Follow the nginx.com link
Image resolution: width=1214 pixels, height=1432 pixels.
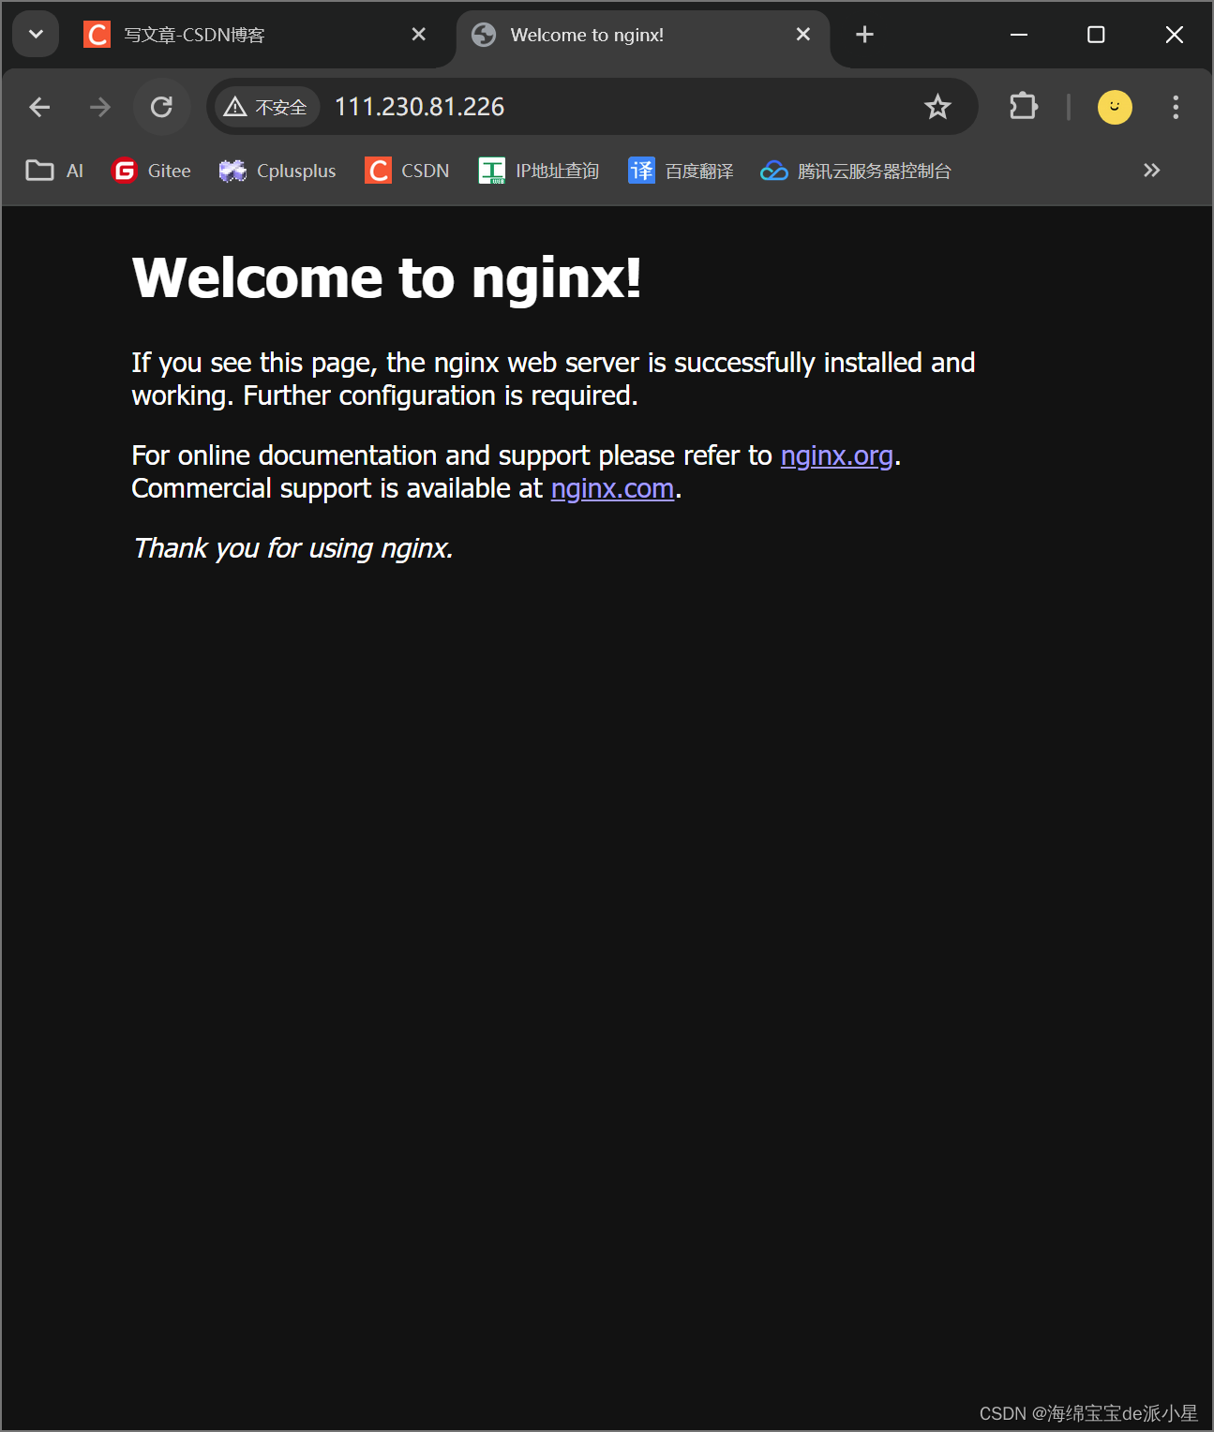point(612,488)
